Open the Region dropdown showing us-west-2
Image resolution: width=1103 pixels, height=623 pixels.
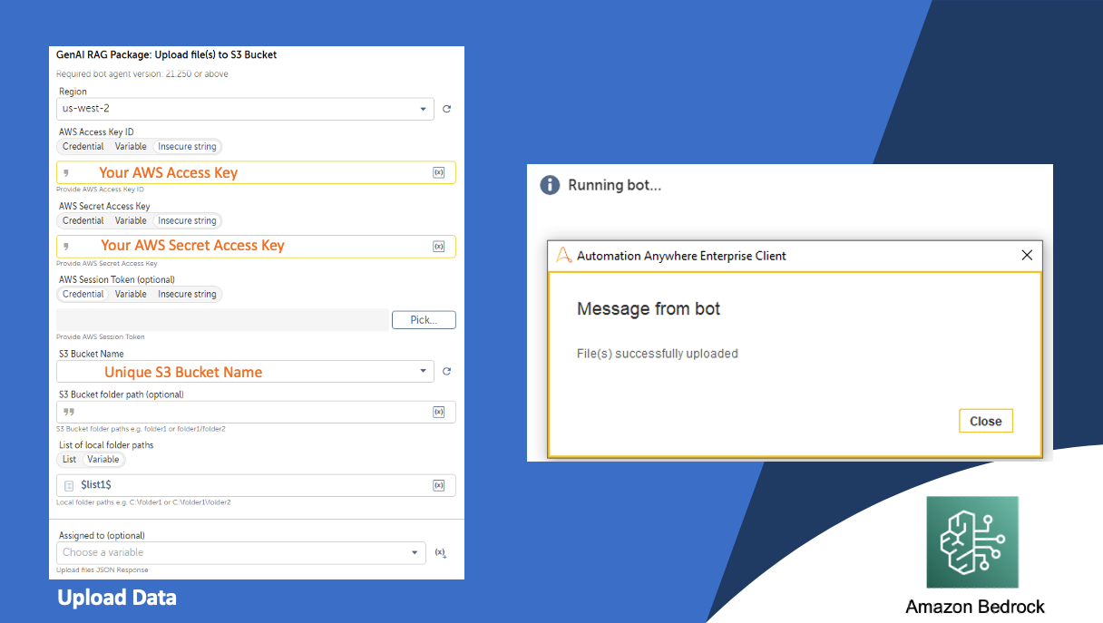click(245, 109)
